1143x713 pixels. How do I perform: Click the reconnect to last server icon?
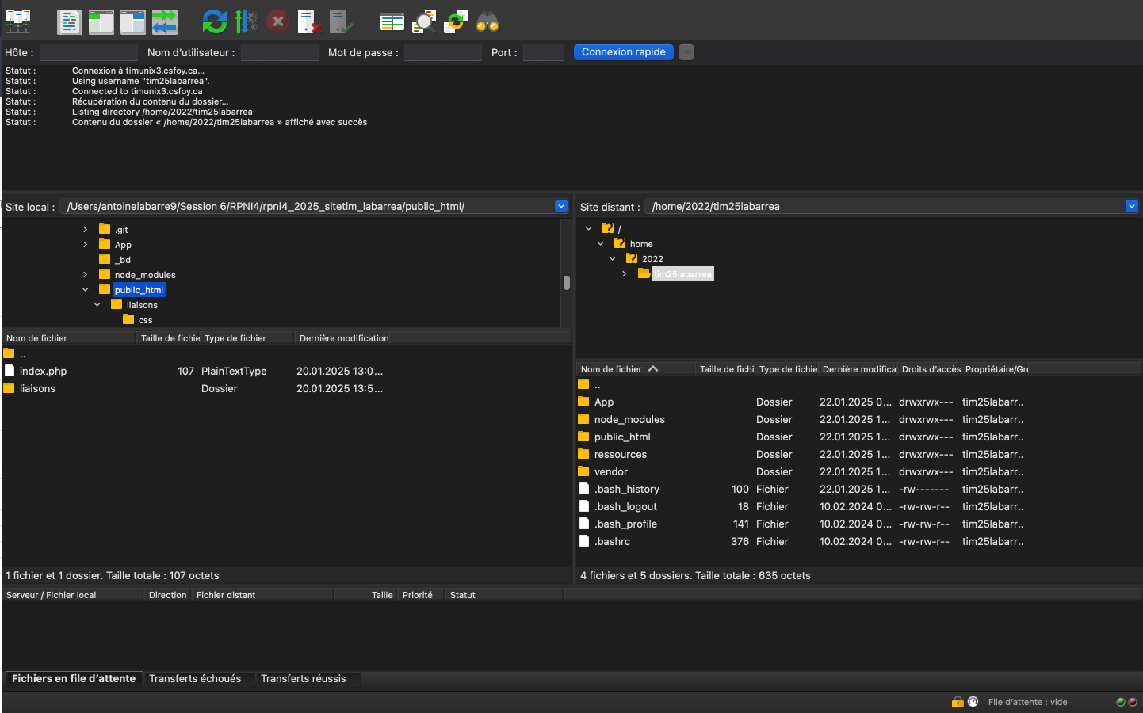coord(341,21)
